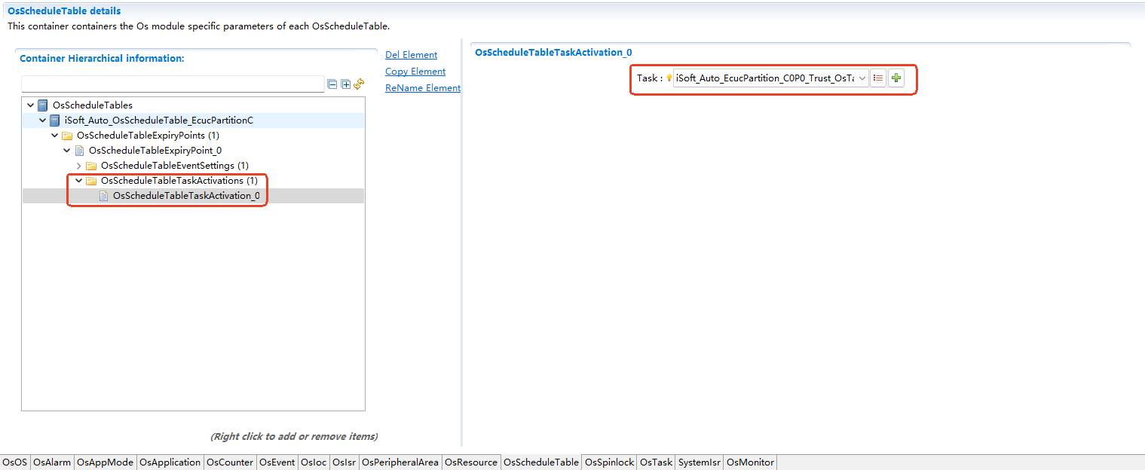Image resolution: width=1145 pixels, height=470 pixels.
Task: Click the Copy Element link
Action: point(415,72)
